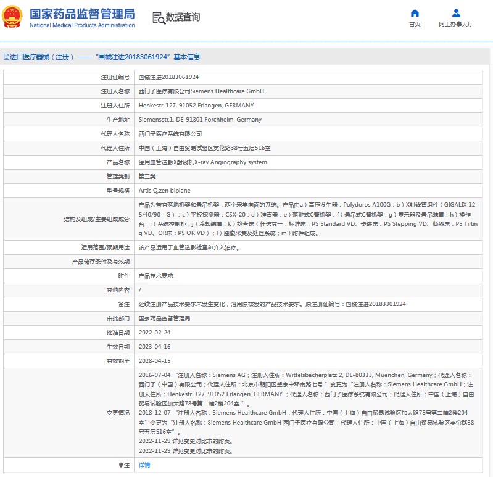Screen dimensions: 493x477
Task: Click the 2018-12-07 change record entry
Action: tap(307, 422)
